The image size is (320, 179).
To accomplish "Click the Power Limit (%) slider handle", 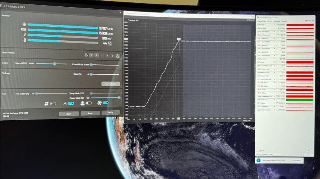I will click(x=119, y=97).
